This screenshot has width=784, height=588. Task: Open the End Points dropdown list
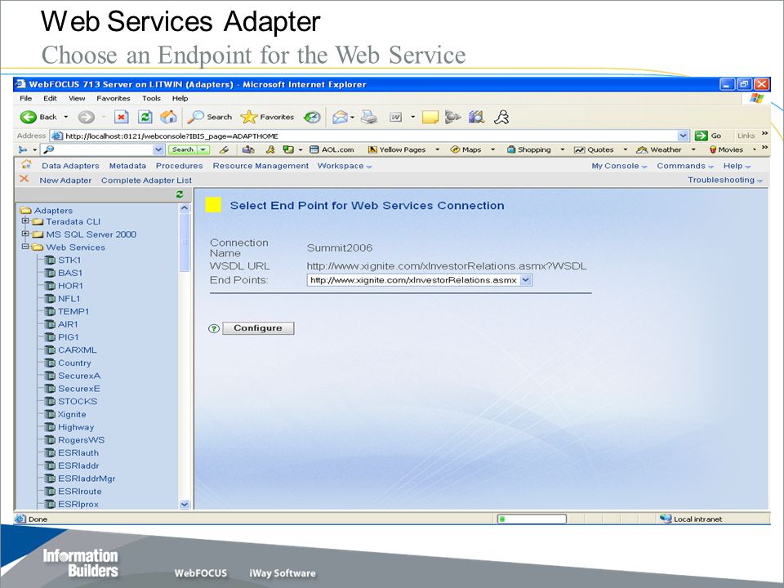point(525,280)
